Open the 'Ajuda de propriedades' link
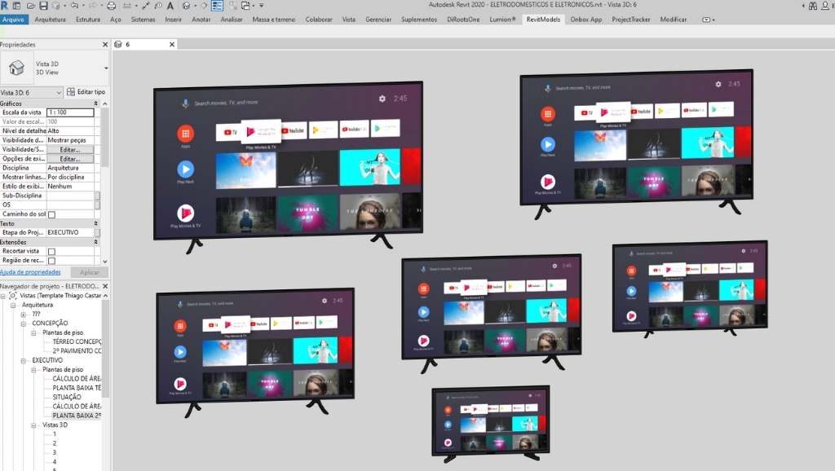This screenshot has height=471, width=835. click(30, 272)
